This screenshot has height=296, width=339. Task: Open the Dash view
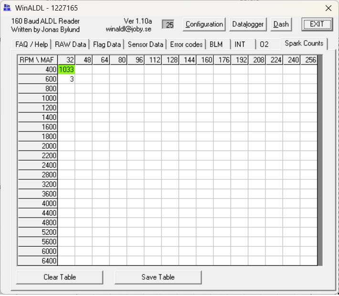pos(281,24)
